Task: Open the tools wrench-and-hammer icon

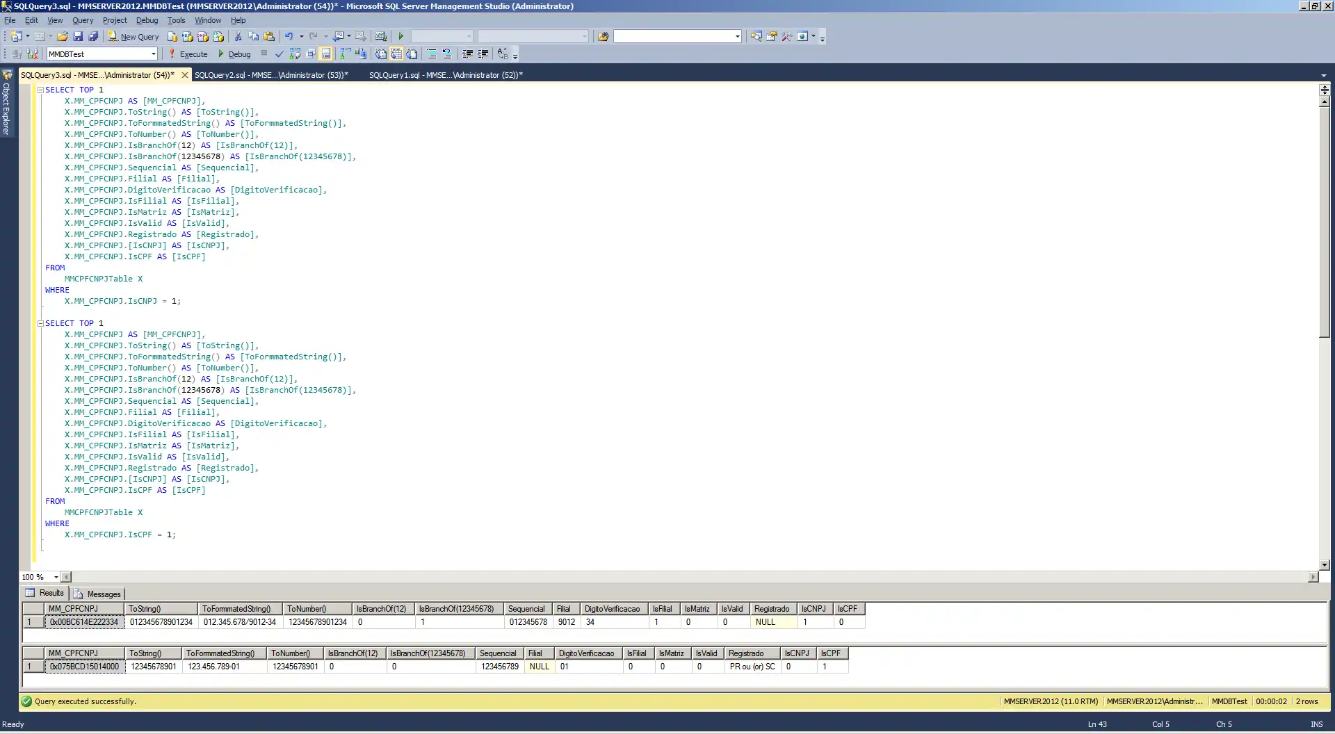Action: pos(787,37)
